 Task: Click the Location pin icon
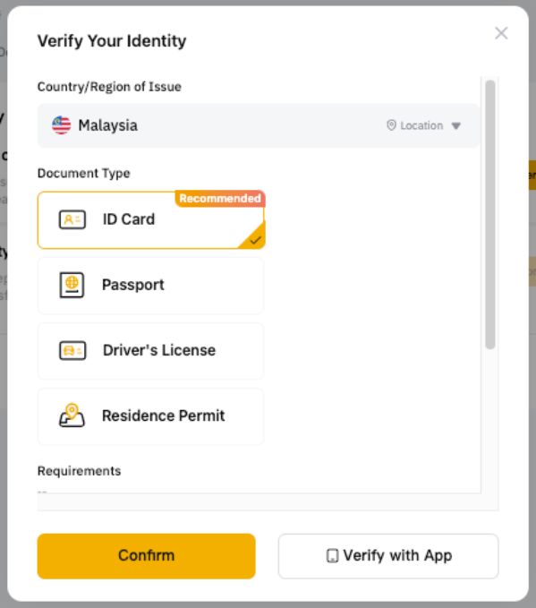click(391, 125)
